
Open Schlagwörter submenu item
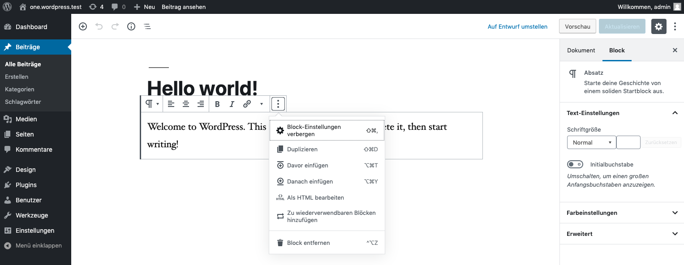tap(23, 102)
